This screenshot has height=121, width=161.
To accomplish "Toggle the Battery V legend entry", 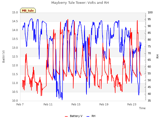I will (73, 116).
